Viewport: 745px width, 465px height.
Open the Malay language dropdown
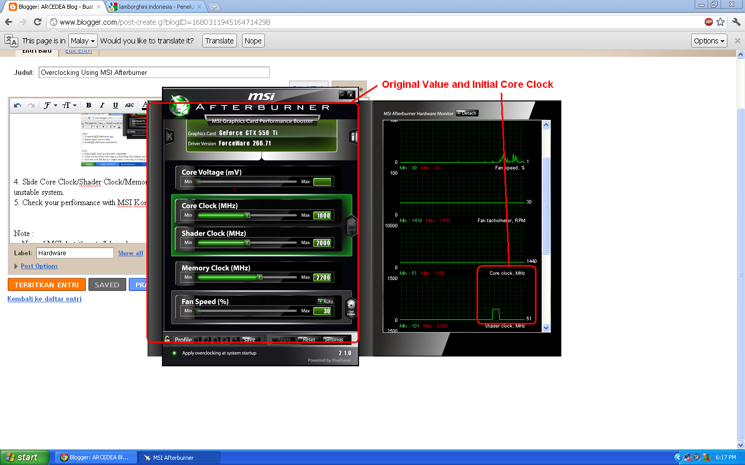pos(83,41)
